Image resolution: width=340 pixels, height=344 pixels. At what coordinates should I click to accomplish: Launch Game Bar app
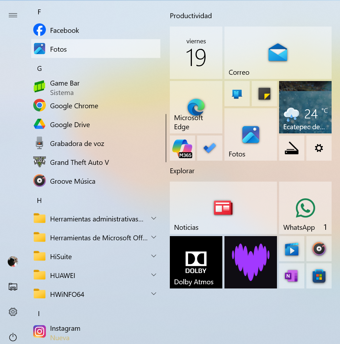tap(96, 88)
